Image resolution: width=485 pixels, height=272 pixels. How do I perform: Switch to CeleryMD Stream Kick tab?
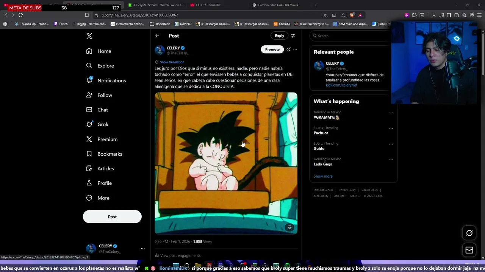click(155, 5)
